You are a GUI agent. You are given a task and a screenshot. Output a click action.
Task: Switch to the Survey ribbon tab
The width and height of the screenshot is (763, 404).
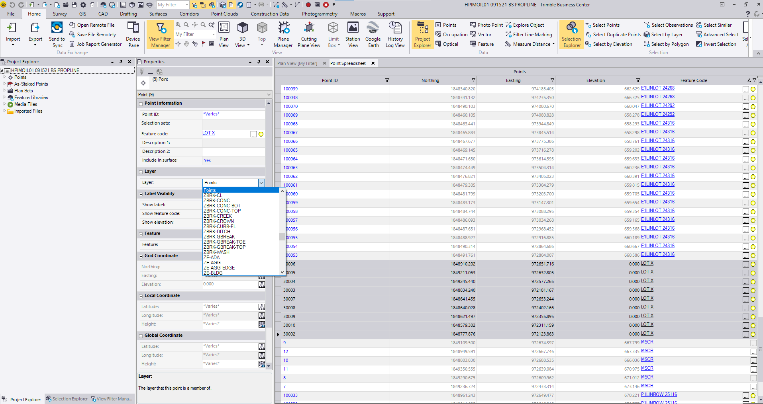[x=59, y=14]
